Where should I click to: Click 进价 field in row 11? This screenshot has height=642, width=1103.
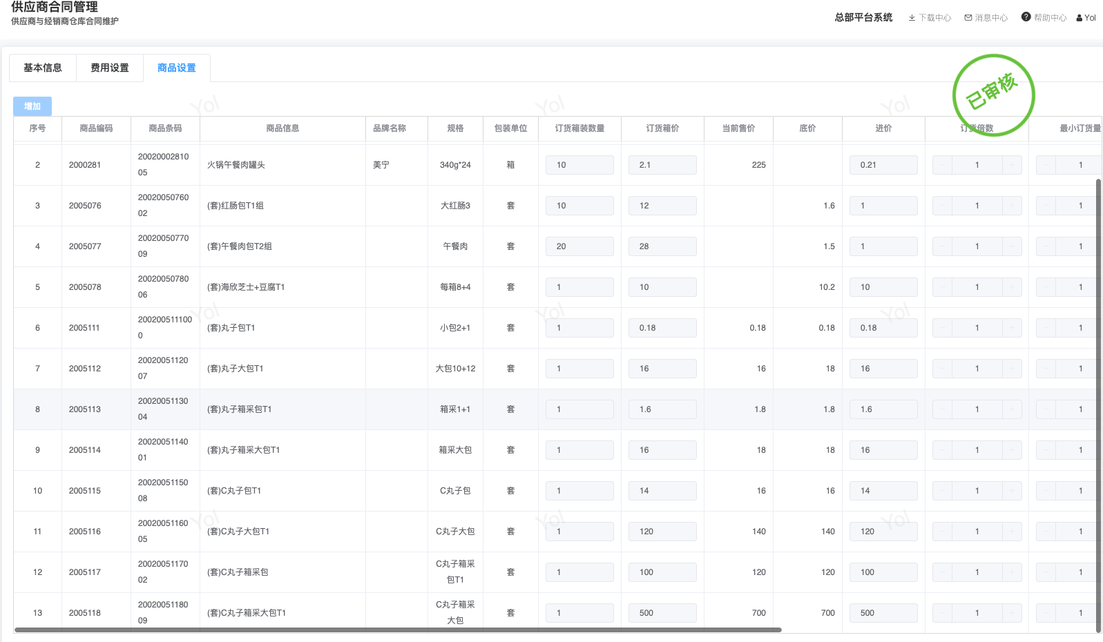tap(883, 532)
